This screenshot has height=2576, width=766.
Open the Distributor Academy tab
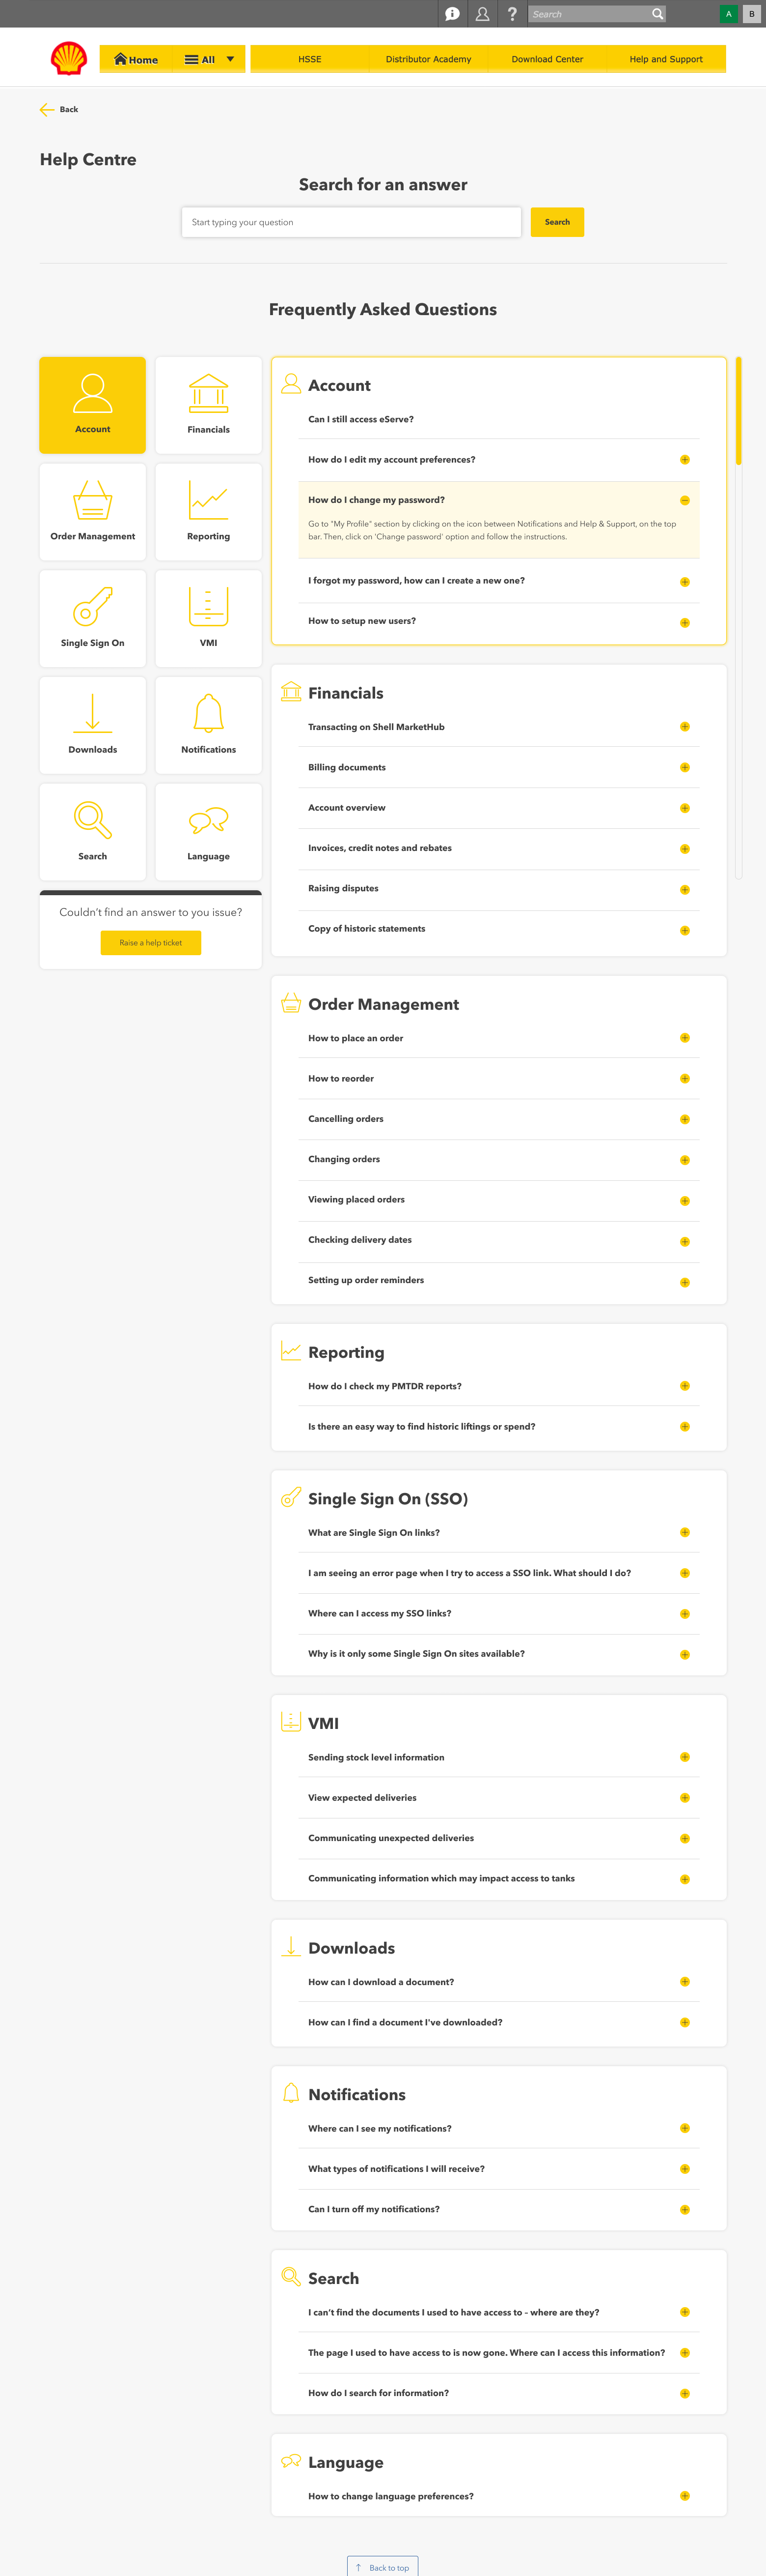(429, 59)
